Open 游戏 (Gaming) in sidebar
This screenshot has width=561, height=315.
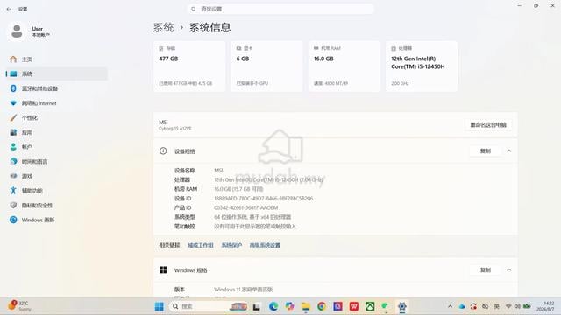point(56,176)
